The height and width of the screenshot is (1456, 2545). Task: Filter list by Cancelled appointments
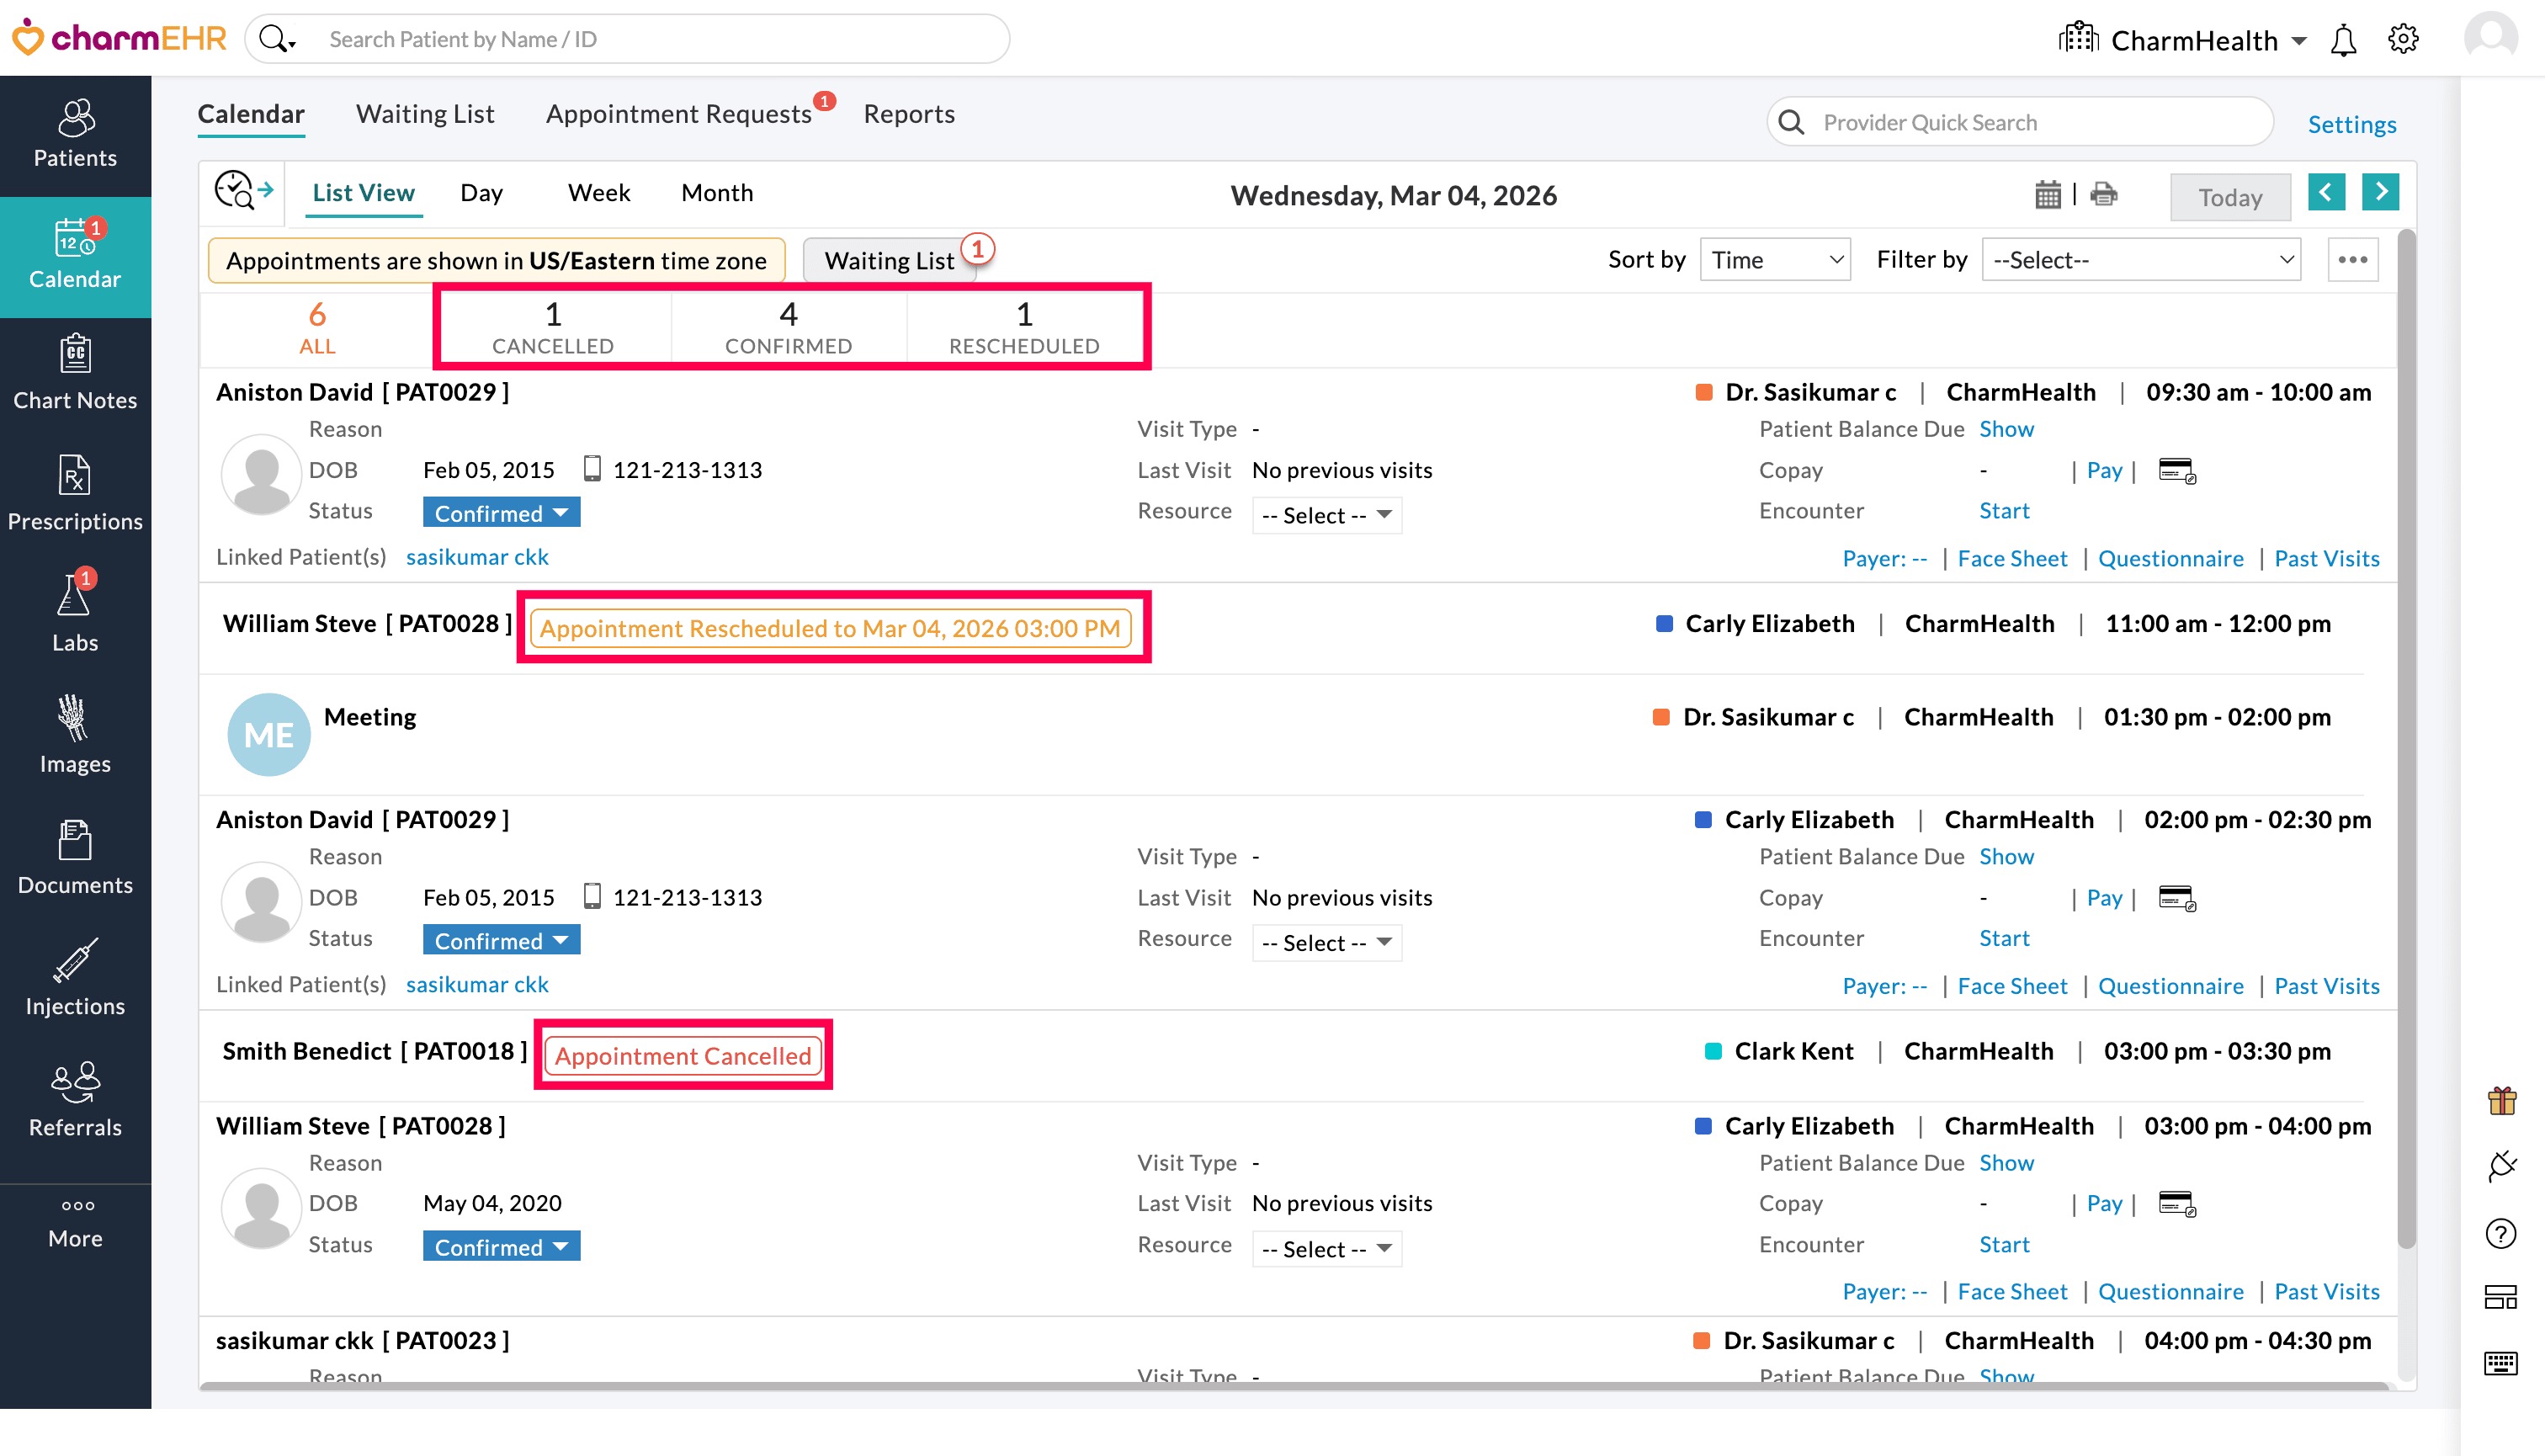tap(552, 327)
